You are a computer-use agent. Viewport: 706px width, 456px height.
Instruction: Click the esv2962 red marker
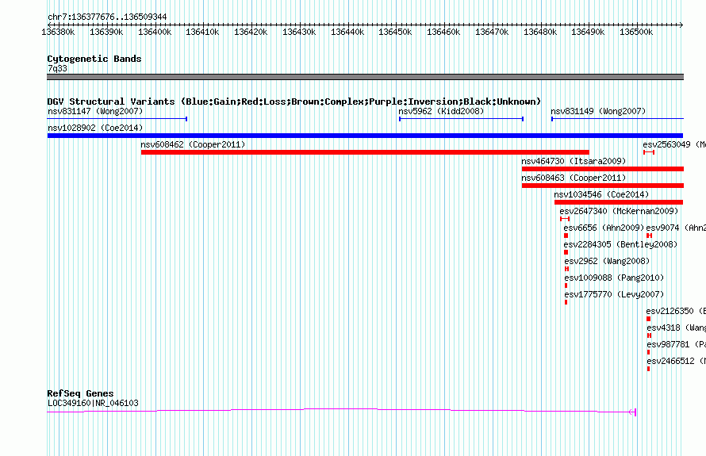(566, 269)
